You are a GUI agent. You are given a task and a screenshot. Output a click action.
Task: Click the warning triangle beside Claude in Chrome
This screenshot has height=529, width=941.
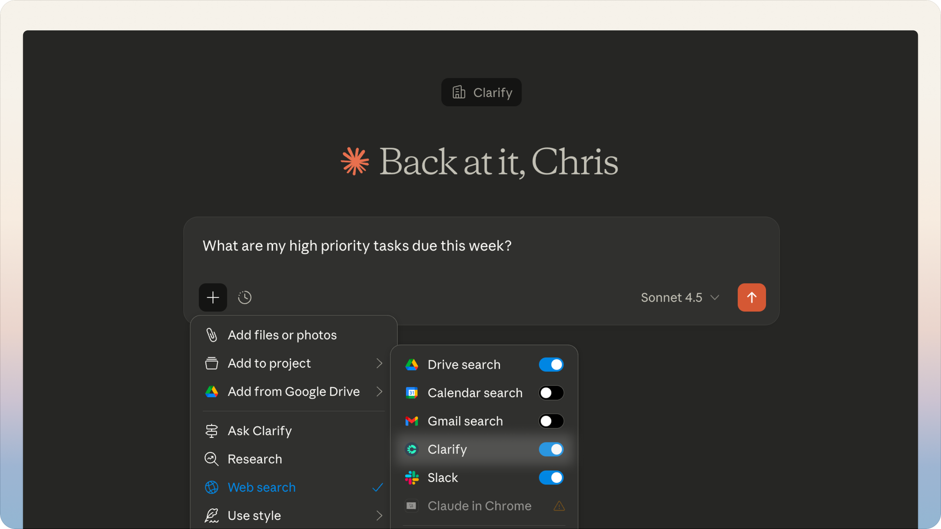559,506
